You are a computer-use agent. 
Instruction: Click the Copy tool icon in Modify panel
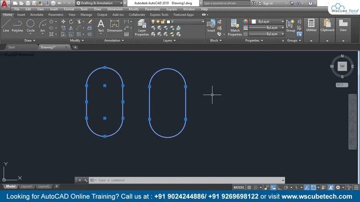click(x=64, y=28)
